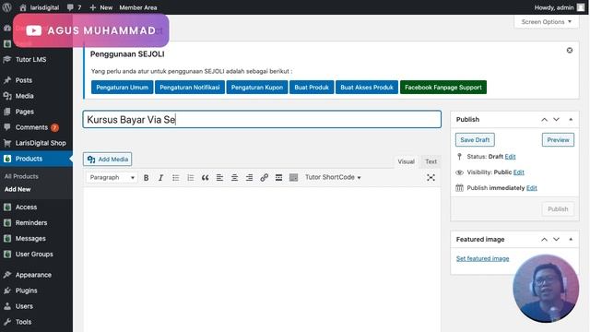Insert a bulleted list

point(176,178)
